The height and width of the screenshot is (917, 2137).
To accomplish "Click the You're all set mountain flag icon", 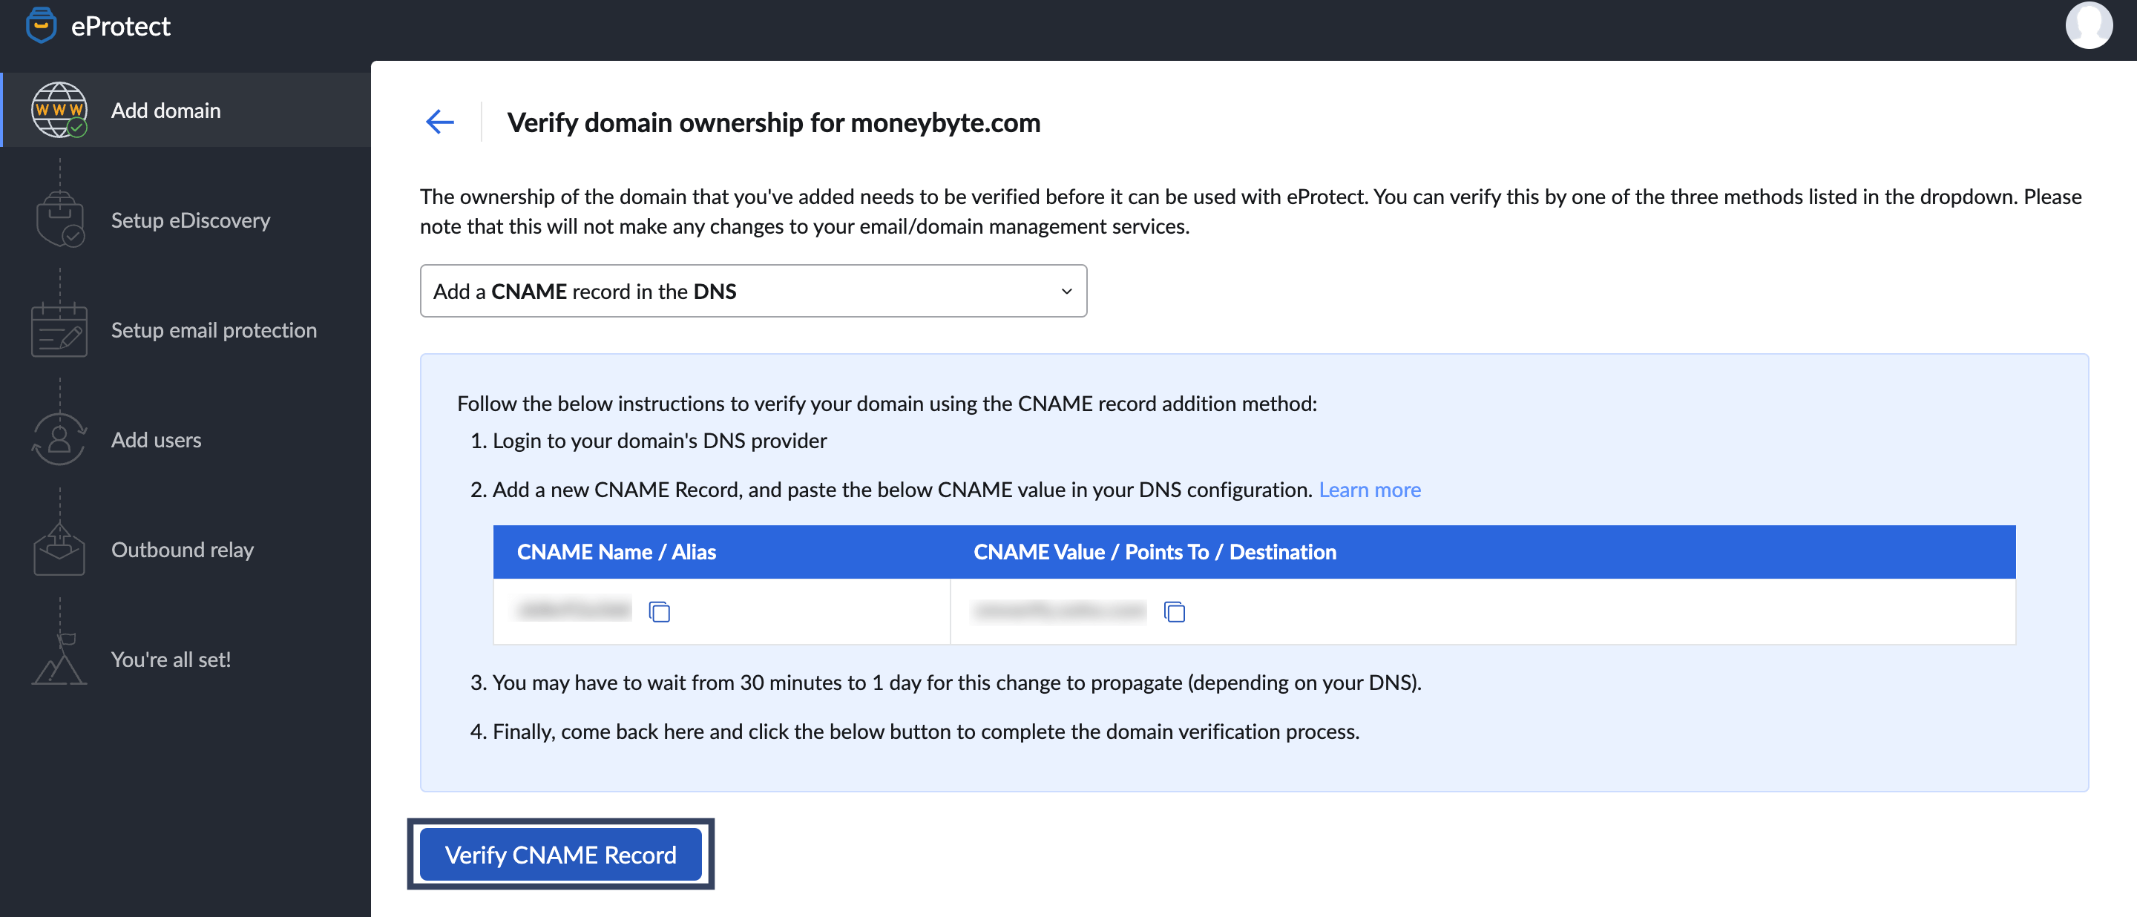I will pyautogui.click(x=59, y=659).
